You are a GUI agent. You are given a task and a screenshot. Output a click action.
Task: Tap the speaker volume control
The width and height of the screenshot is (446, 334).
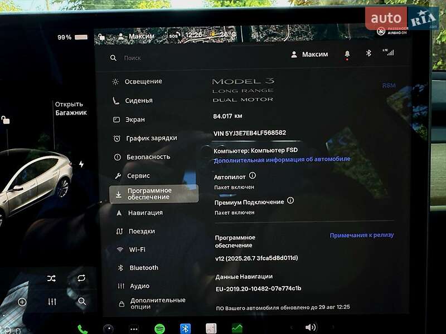(x=311, y=327)
